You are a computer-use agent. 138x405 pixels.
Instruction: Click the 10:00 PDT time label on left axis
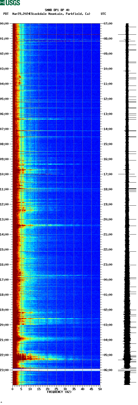coord(4,174)
